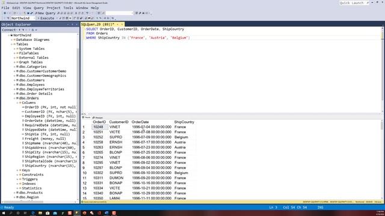Image resolution: width=385 pixels, height=216 pixels.
Task: Open Edge browser from the taskbar
Action: 33,213
